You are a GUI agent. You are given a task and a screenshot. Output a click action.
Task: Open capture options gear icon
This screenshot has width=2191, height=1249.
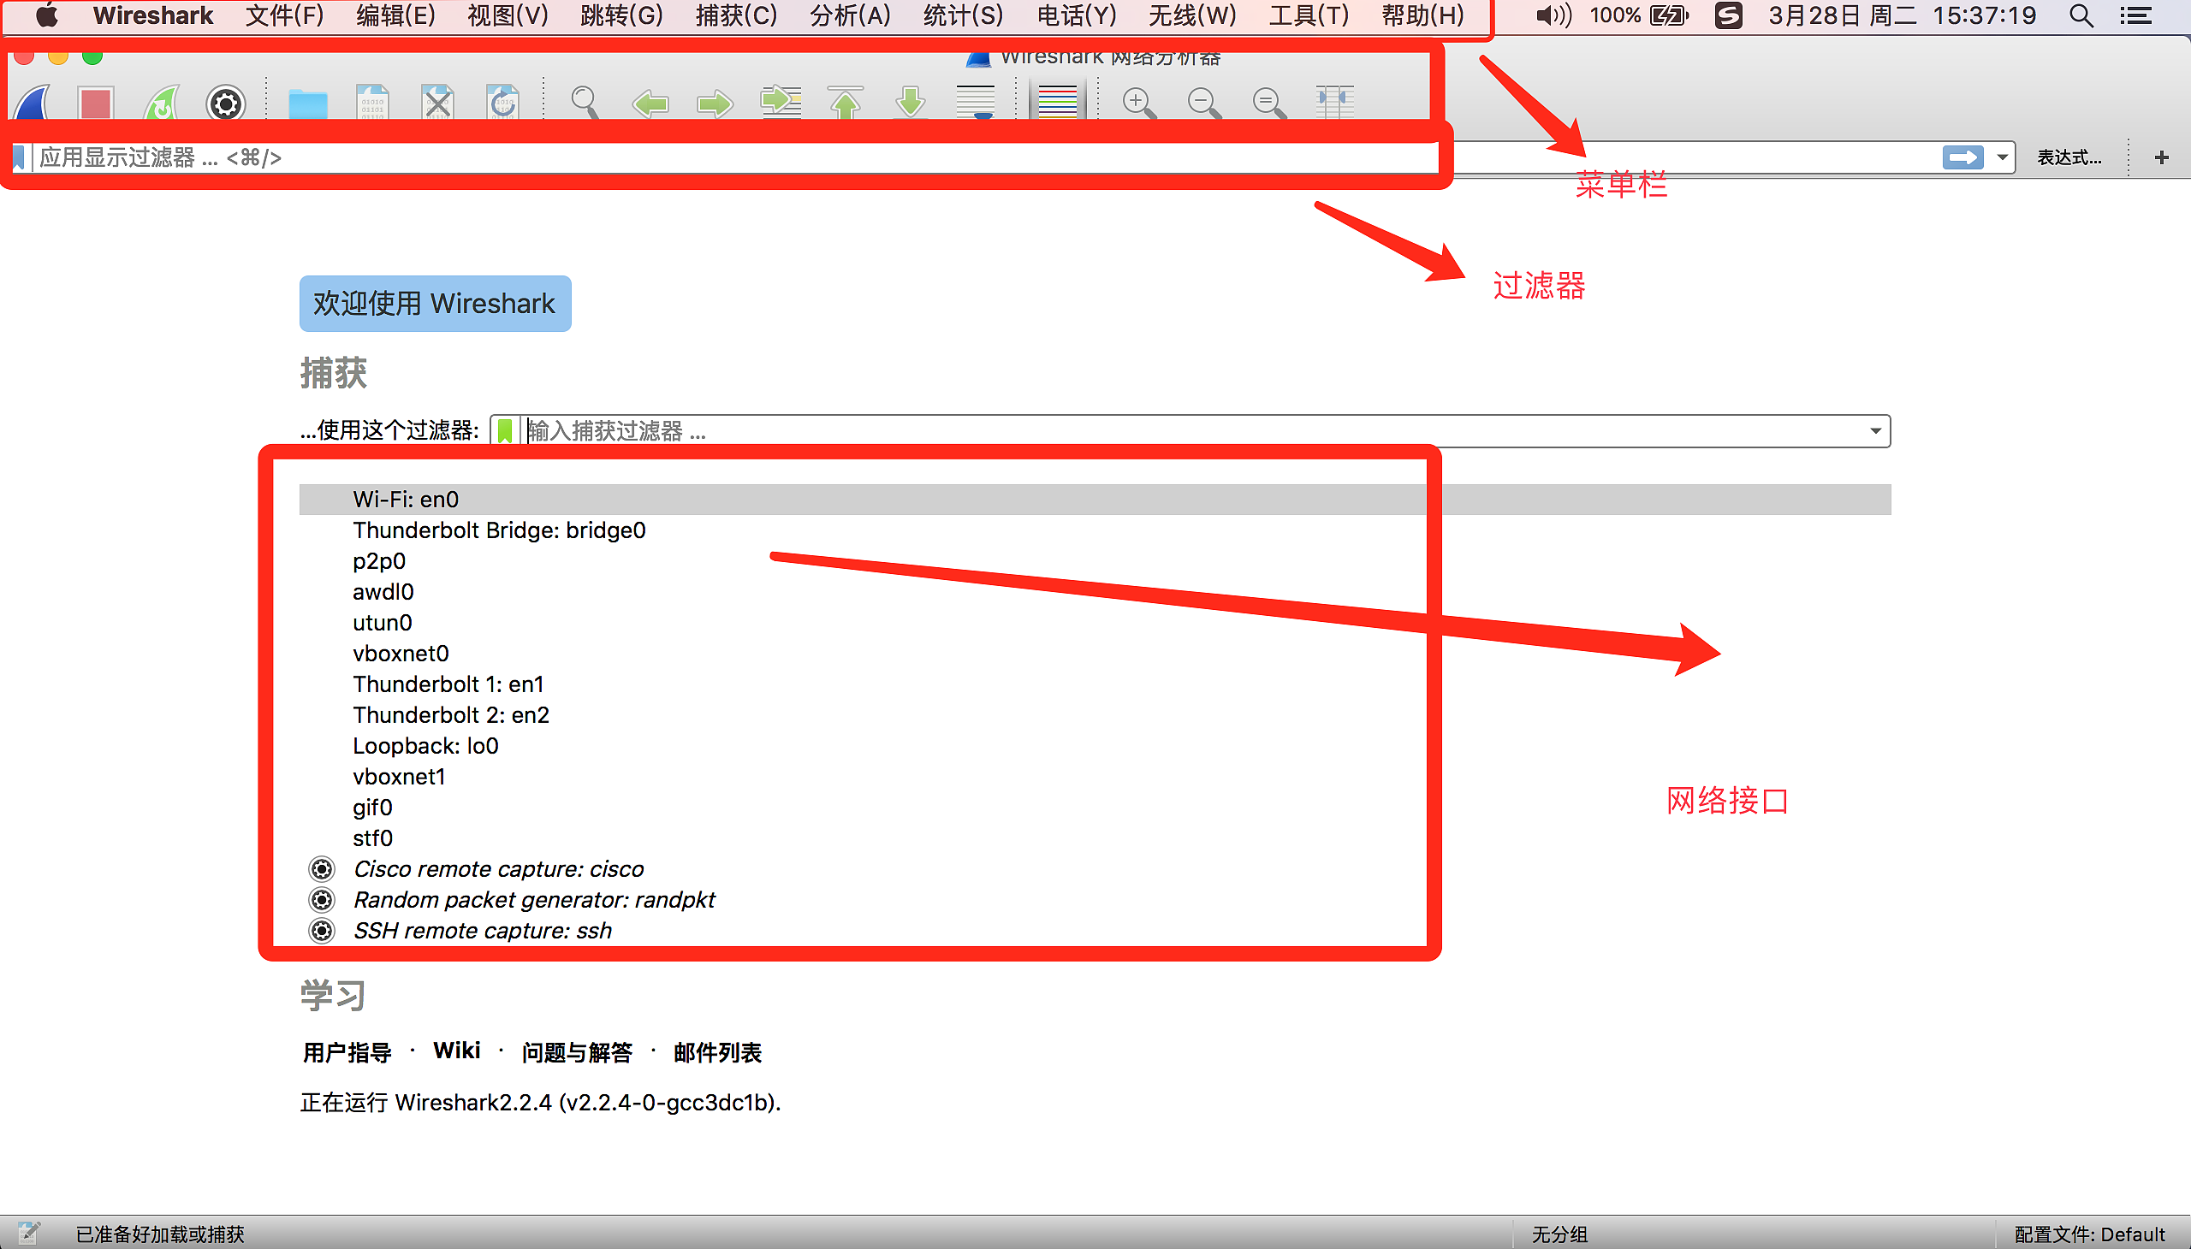pos(226,104)
